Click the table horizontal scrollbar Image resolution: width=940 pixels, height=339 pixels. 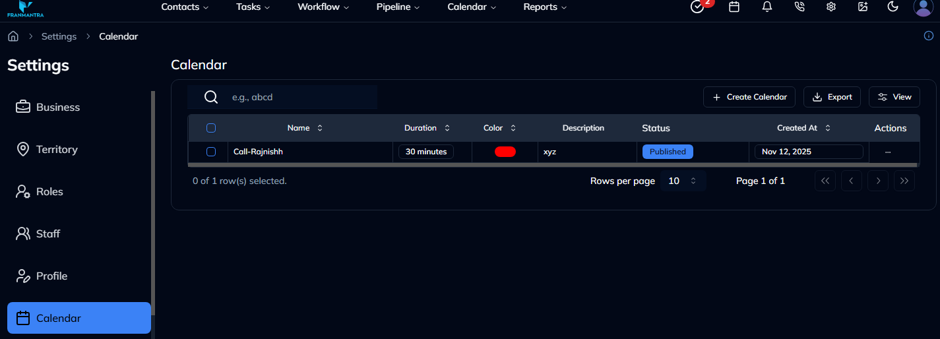pyautogui.click(x=553, y=164)
